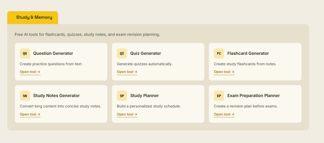
Task: Click 'Create a revision plan before exams.' text
Action: coord(246,106)
